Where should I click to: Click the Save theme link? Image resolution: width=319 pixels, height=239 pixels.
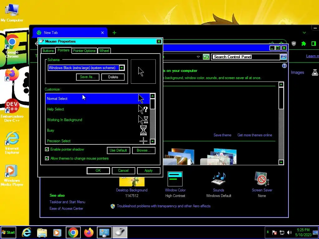click(222, 135)
